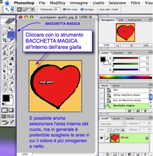Select the Rectangular Marquee tool
Viewport: 153px width, 156px height.
[x=5, y=29]
